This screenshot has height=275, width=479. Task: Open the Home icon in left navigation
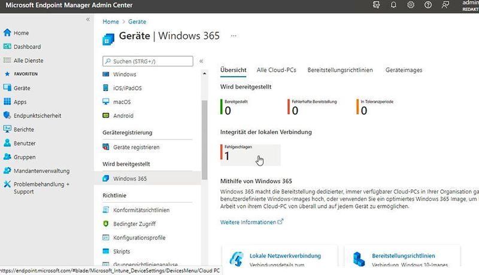pos(7,33)
